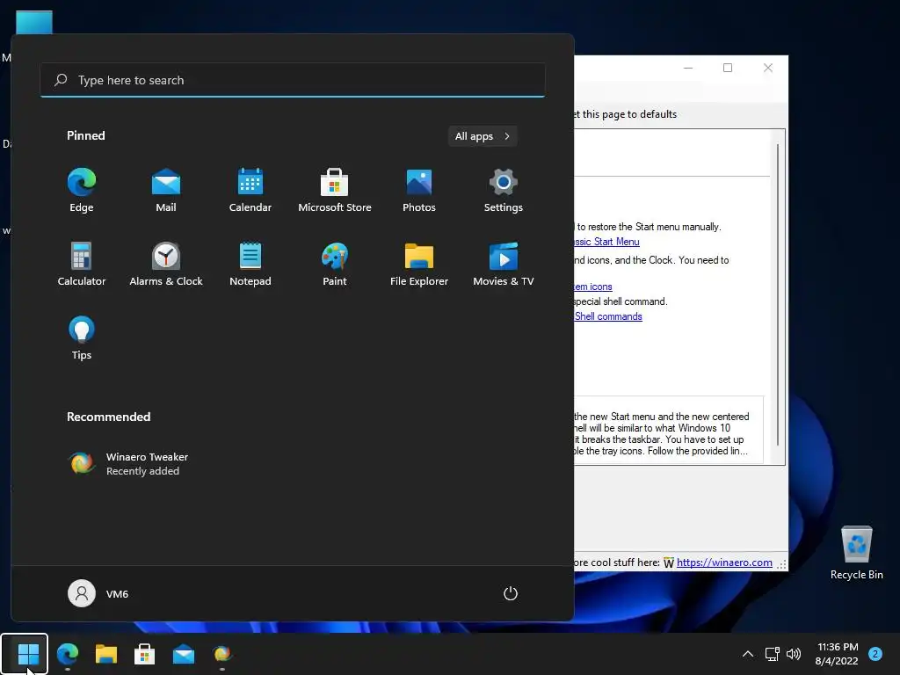The width and height of the screenshot is (900, 675).
Task: Open the Tips app
Action: coord(82,338)
